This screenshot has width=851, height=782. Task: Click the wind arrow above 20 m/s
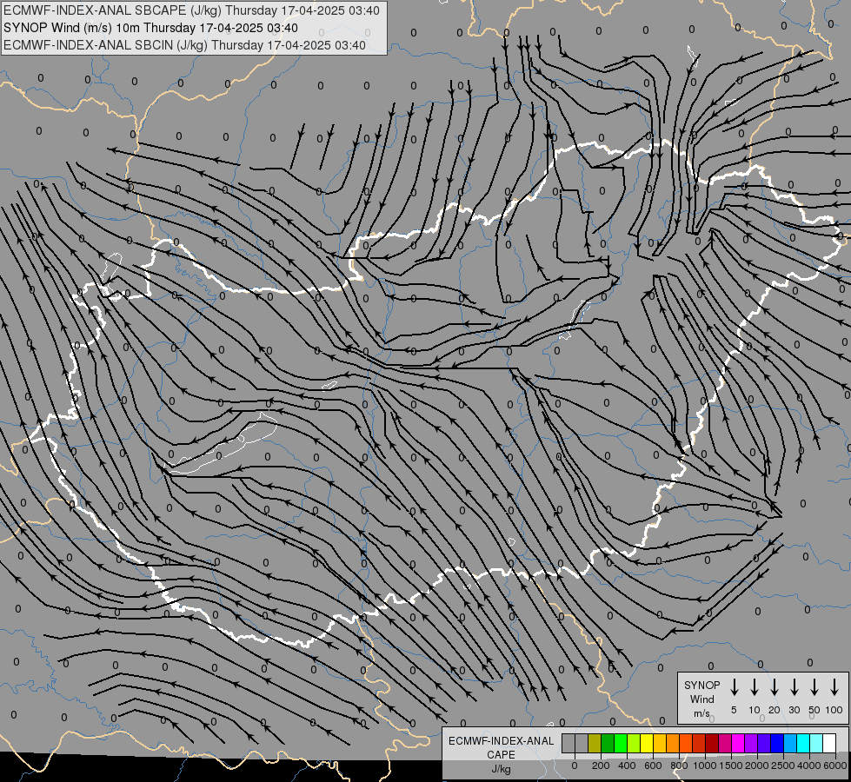775,687
